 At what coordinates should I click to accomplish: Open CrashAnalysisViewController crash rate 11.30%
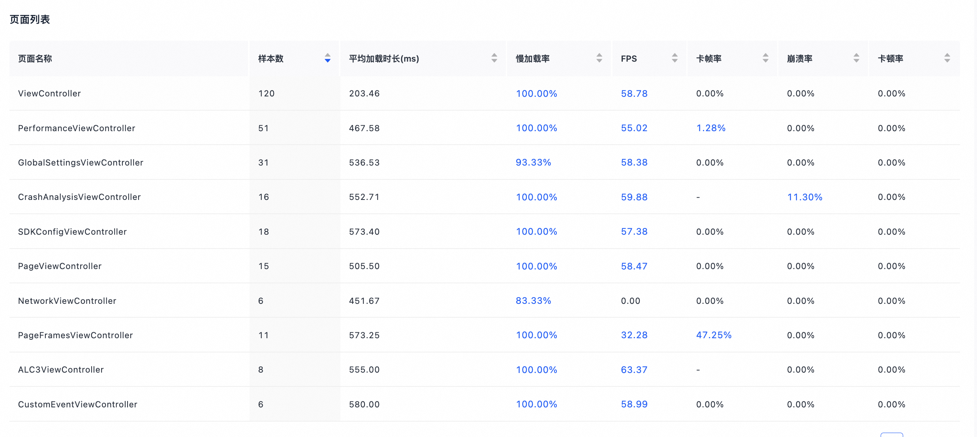click(x=805, y=197)
